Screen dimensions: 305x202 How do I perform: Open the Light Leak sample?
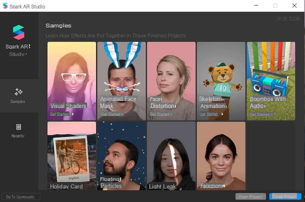pos(171,156)
